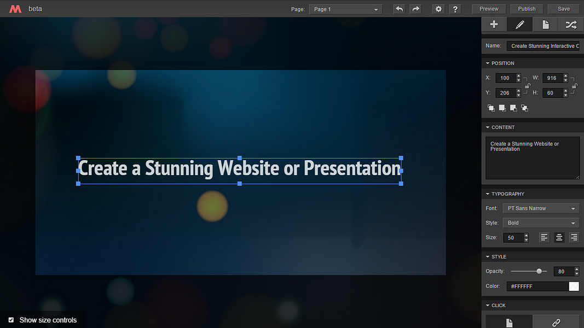584x328 pixels.
Task: Increase Width with up arrow
Action: tap(565, 76)
